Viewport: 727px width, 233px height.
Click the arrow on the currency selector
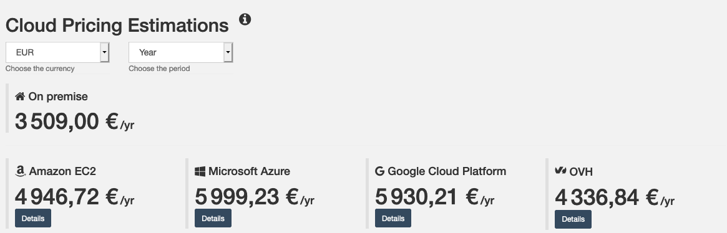(105, 52)
